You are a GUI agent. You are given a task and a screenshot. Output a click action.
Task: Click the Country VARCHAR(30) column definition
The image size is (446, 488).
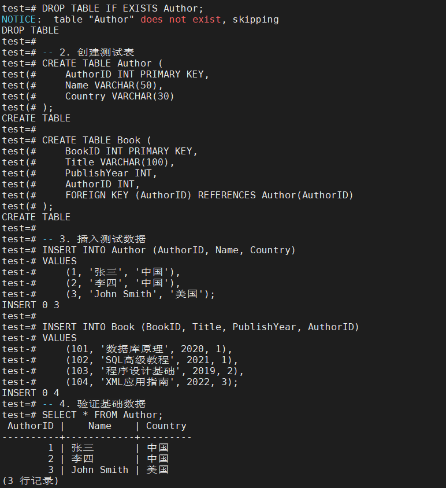coord(120,97)
